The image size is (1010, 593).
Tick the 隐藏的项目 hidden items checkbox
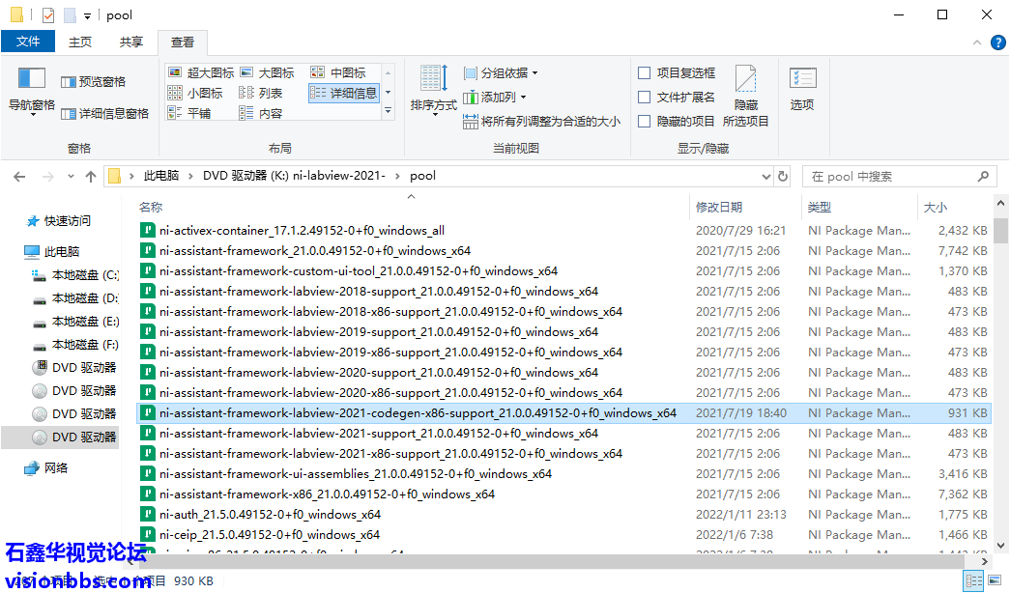645,121
